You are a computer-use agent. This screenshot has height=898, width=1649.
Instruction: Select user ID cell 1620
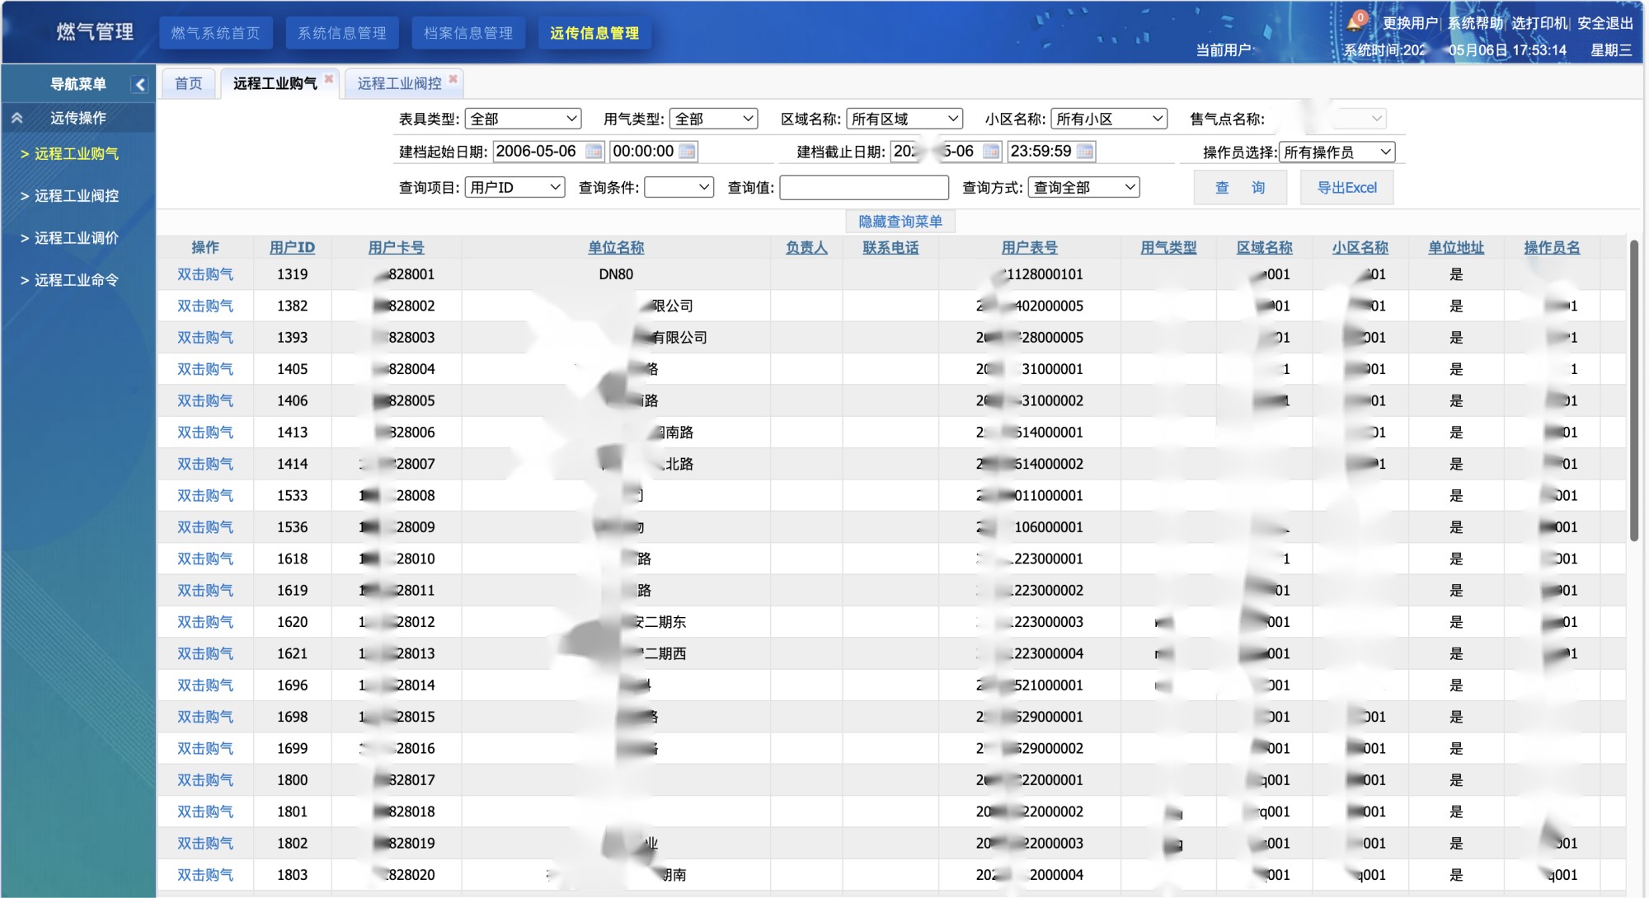pyautogui.click(x=292, y=622)
